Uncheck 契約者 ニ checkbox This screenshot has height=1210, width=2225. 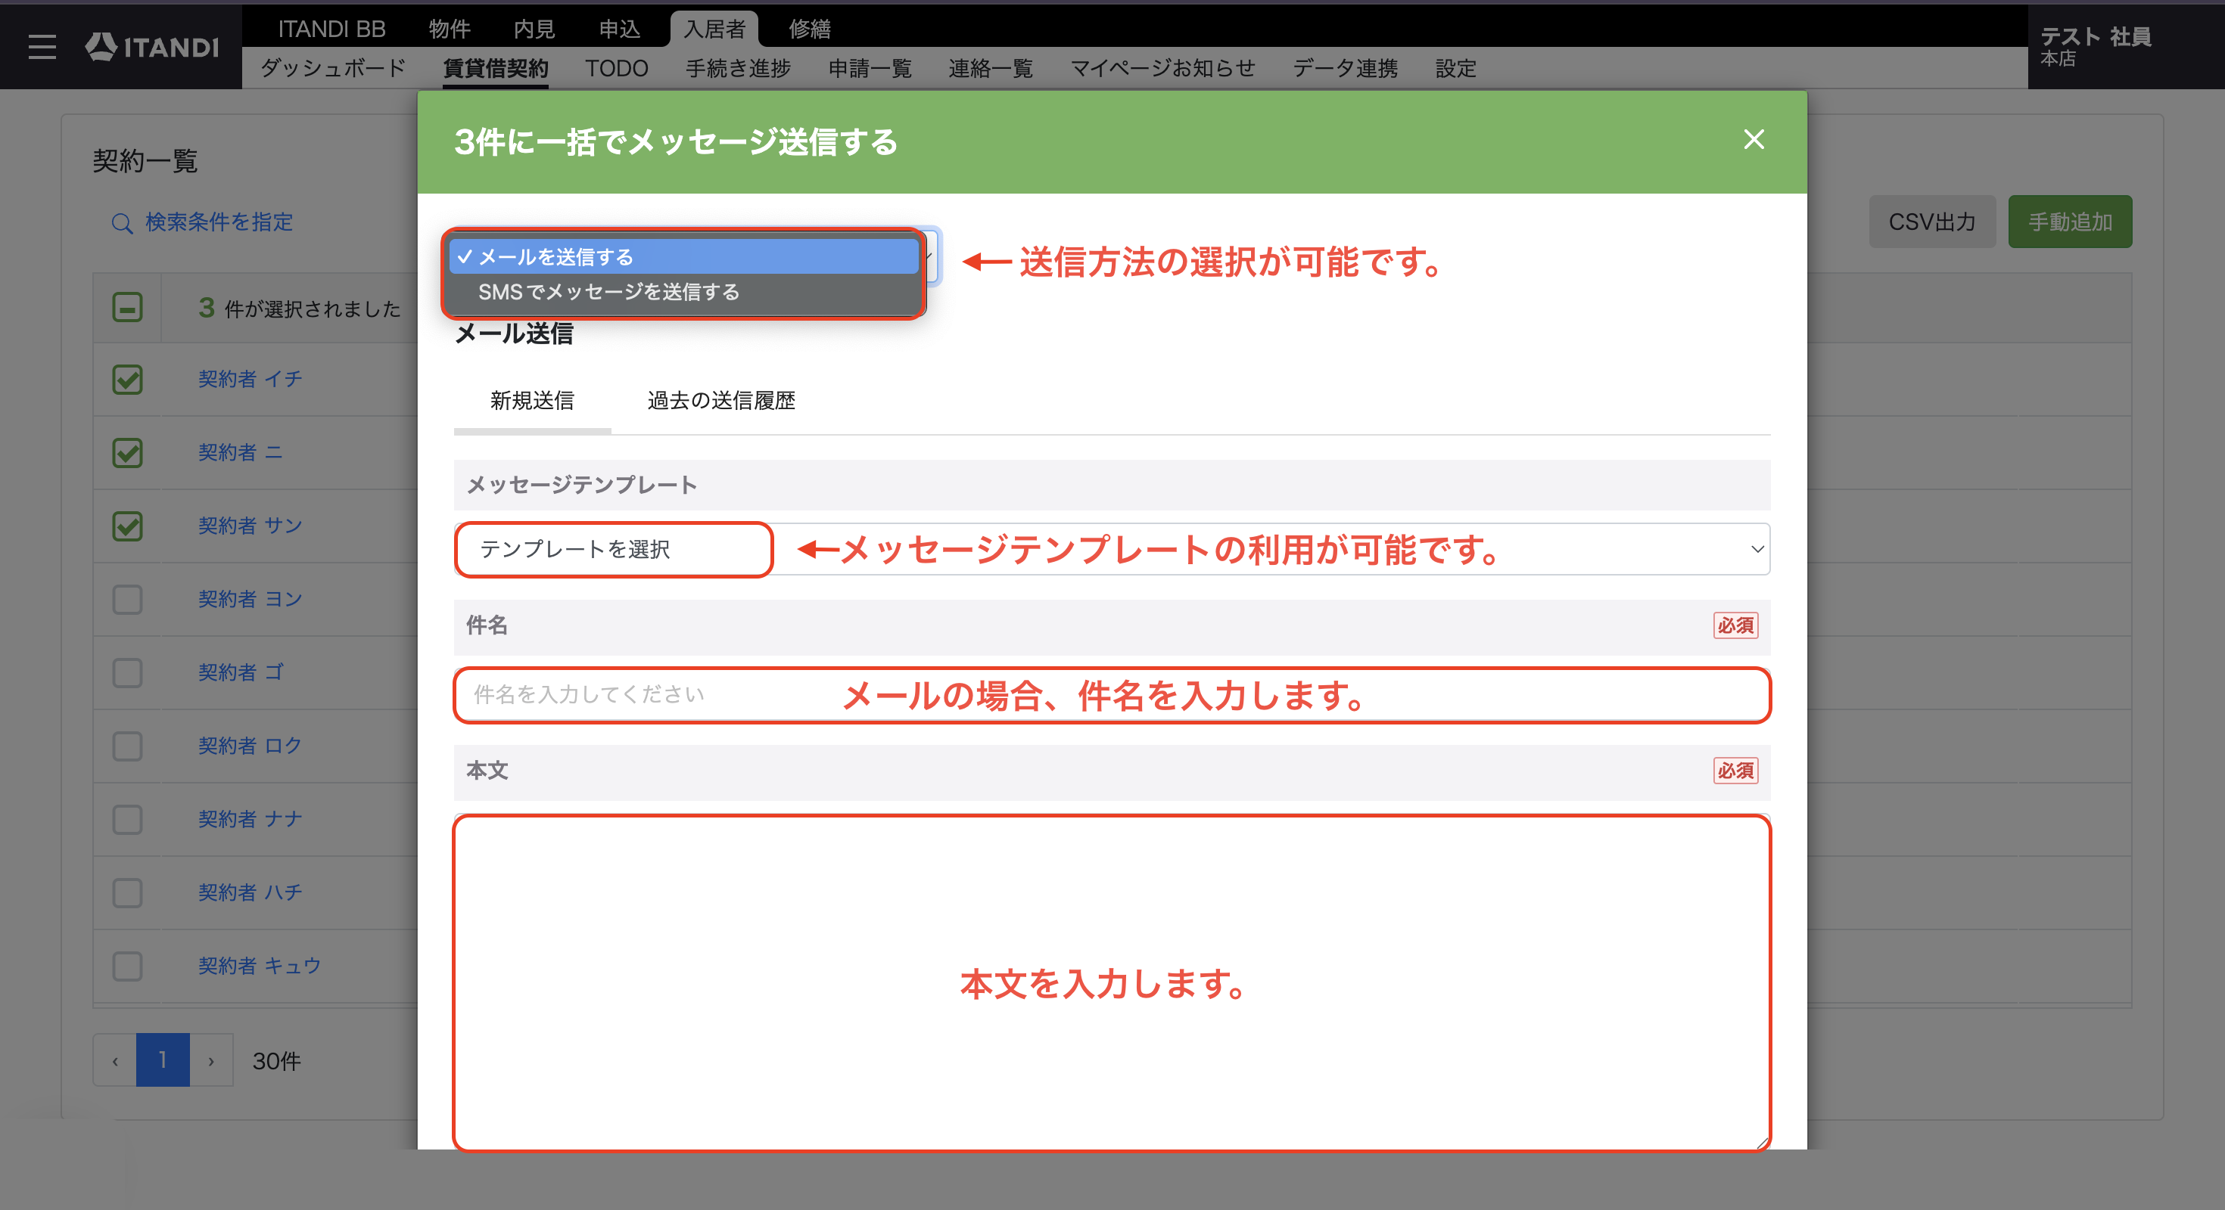coord(127,452)
